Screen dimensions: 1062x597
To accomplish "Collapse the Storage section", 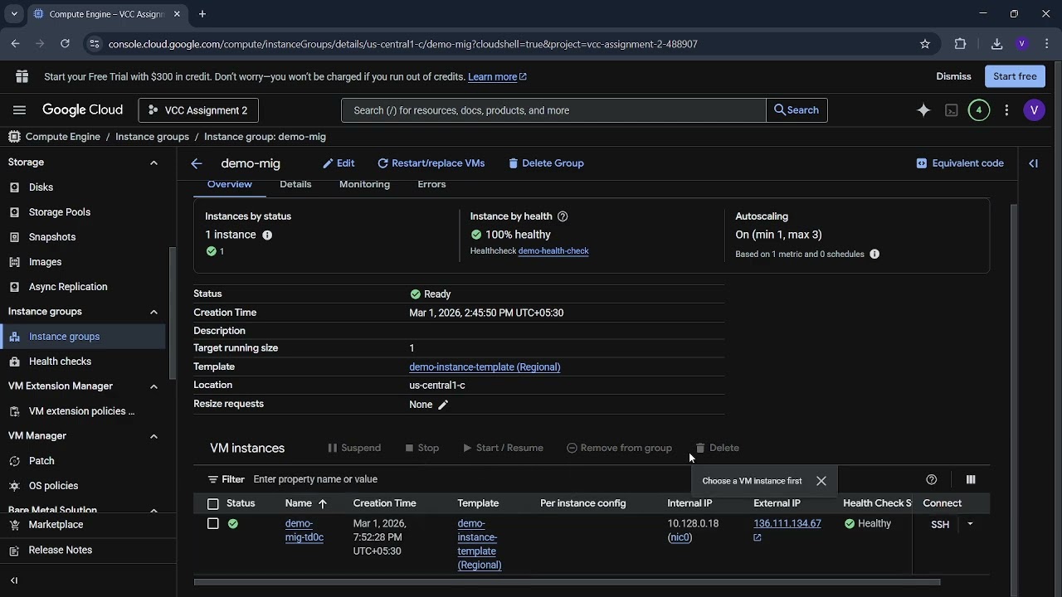I will (x=153, y=163).
